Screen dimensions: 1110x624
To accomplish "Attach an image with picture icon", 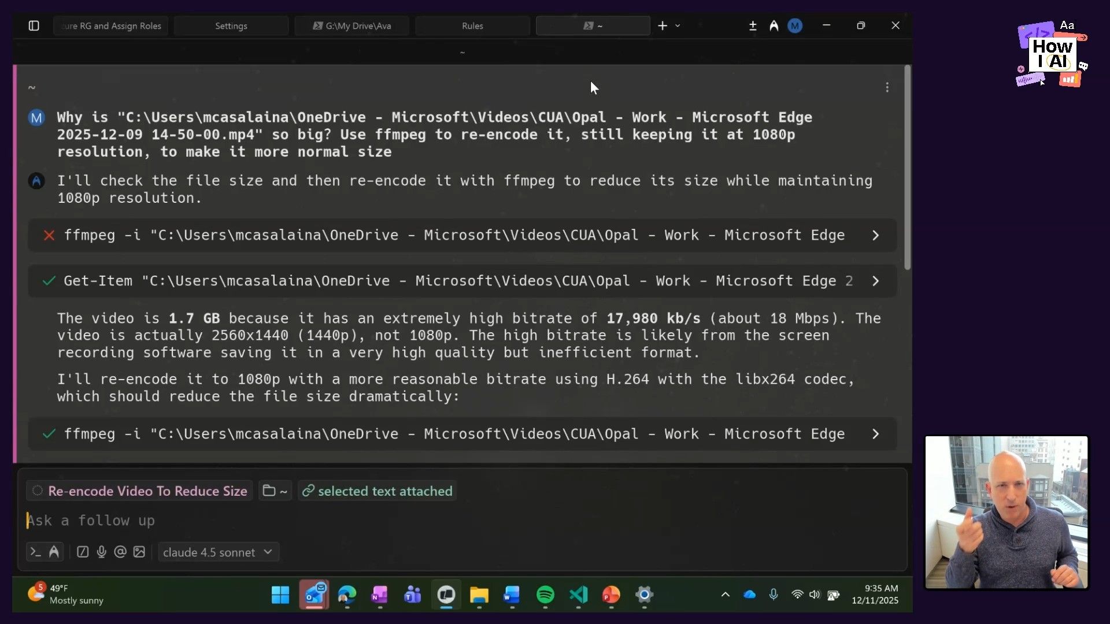I will click(139, 552).
